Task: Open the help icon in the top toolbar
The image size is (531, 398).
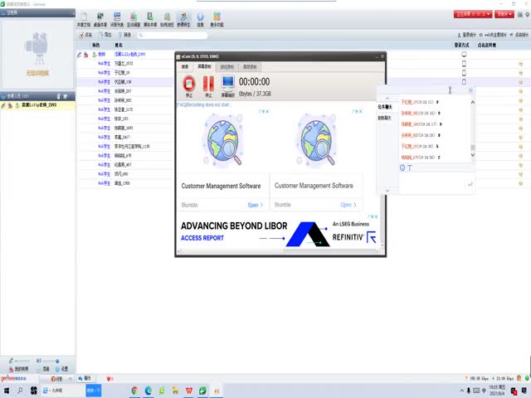Action: pyautogui.click(x=200, y=17)
